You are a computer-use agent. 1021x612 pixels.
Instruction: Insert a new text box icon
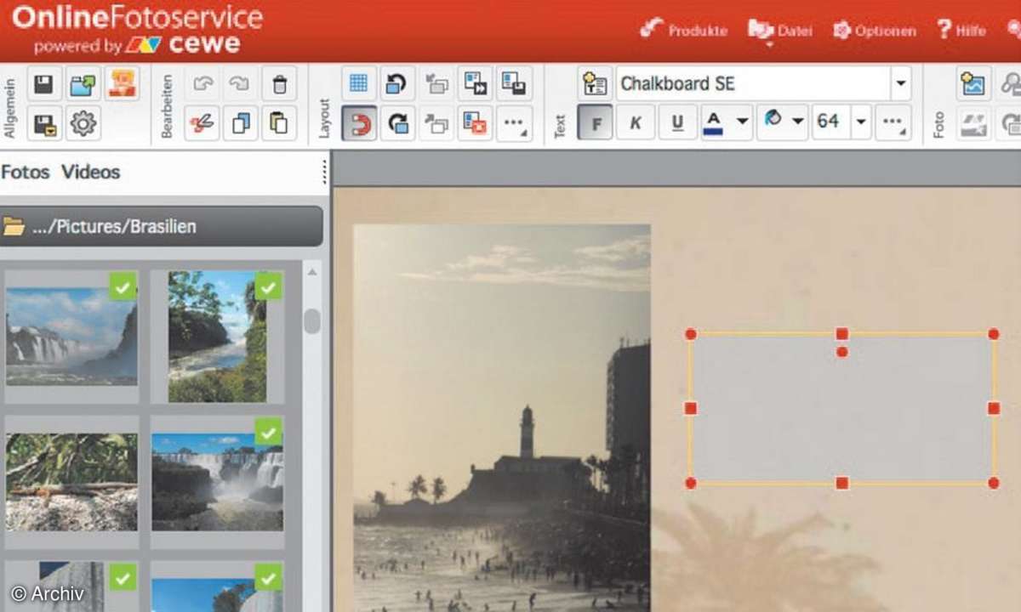595,84
